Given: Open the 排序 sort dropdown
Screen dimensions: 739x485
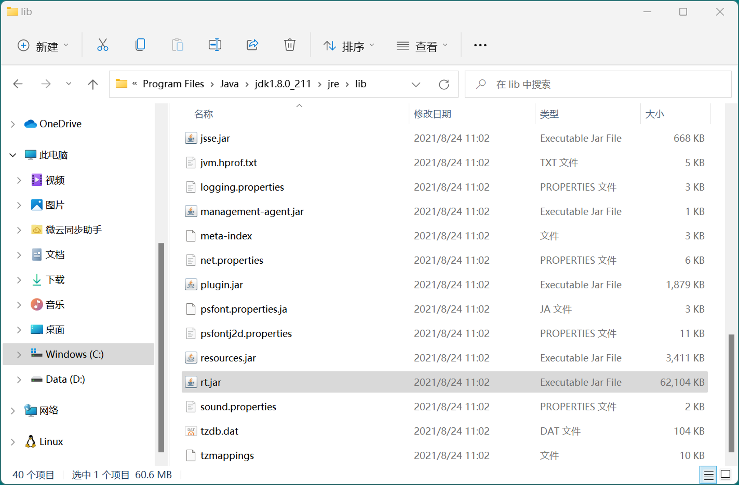Looking at the screenshot, I should 349,46.
